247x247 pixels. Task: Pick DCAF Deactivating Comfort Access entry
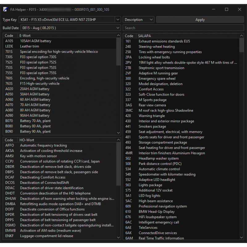pos(43,178)
